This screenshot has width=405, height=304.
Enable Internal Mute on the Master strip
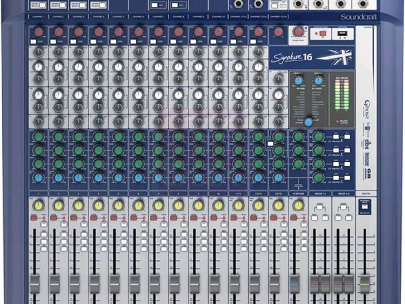(x=364, y=206)
